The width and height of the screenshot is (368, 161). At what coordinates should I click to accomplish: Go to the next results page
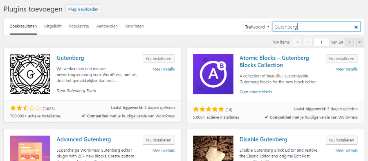pos(349,42)
